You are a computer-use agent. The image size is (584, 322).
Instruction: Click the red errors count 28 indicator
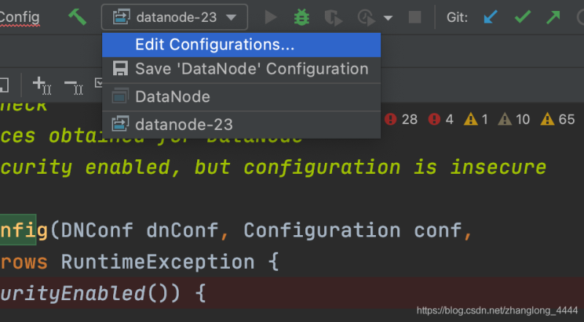[401, 119]
